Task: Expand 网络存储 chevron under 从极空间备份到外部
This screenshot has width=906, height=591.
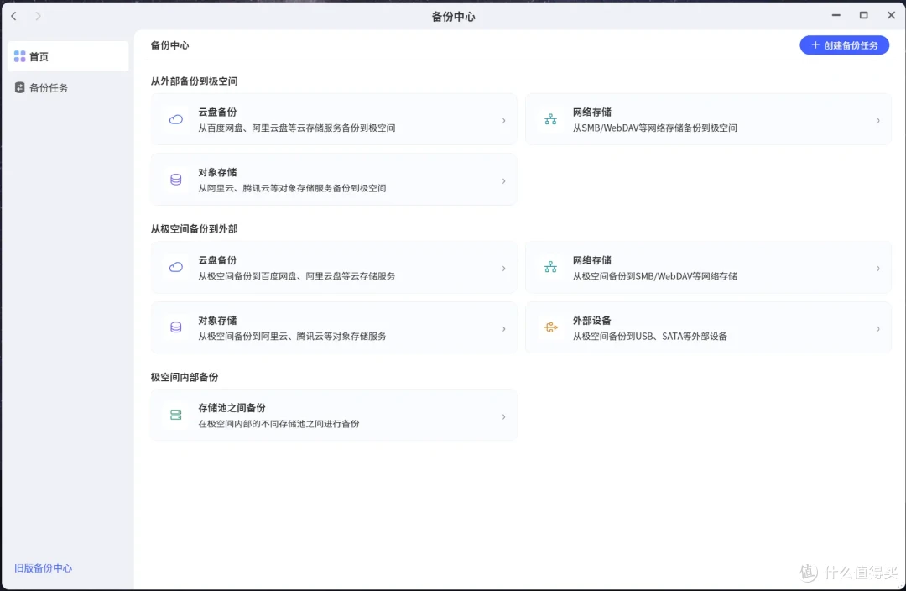Action: 878,269
